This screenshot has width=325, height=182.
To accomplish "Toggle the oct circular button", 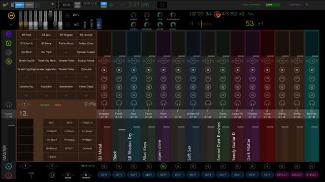I will (67, 25).
